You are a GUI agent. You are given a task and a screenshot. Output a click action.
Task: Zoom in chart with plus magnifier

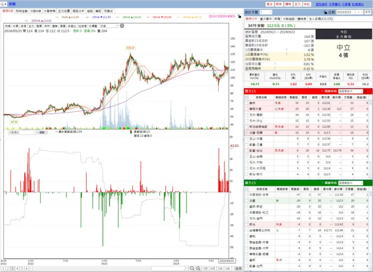click(x=198, y=268)
